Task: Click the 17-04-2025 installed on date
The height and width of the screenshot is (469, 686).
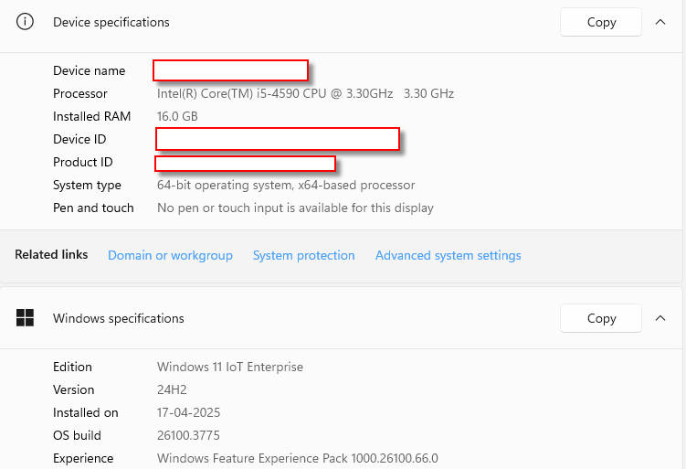Action: tap(188, 412)
